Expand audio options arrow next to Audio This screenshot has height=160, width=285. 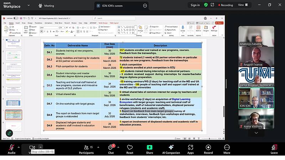(20, 147)
